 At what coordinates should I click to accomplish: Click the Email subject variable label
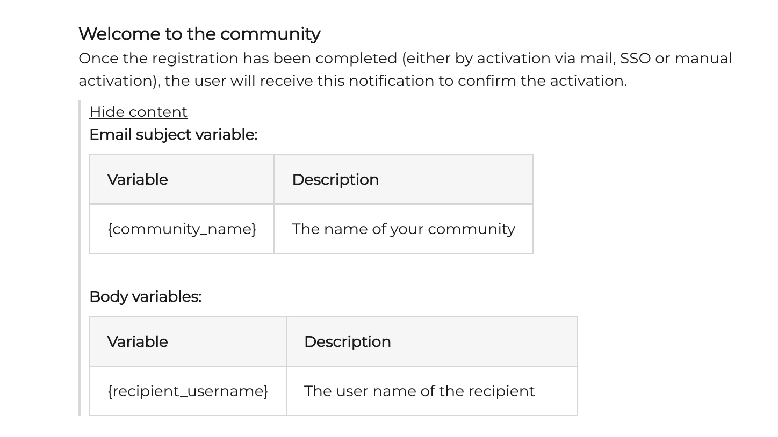173,135
